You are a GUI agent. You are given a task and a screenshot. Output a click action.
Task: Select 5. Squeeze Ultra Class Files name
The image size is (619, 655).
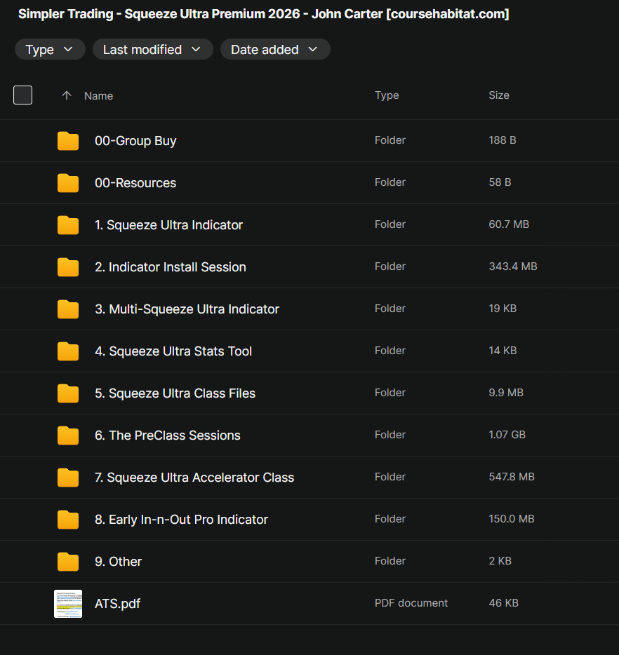(175, 393)
